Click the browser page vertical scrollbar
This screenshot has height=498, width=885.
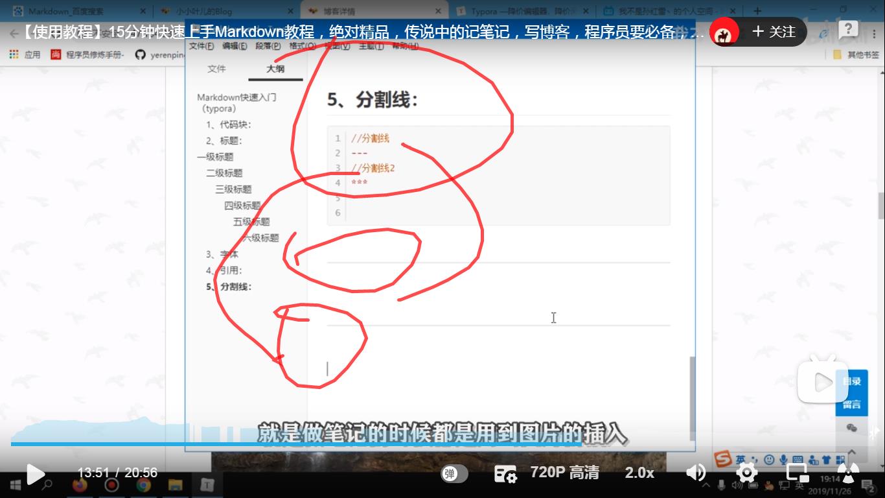(881, 206)
